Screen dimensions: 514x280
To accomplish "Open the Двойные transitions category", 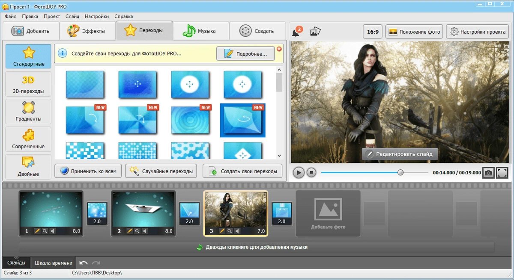I will coord(28,166).
